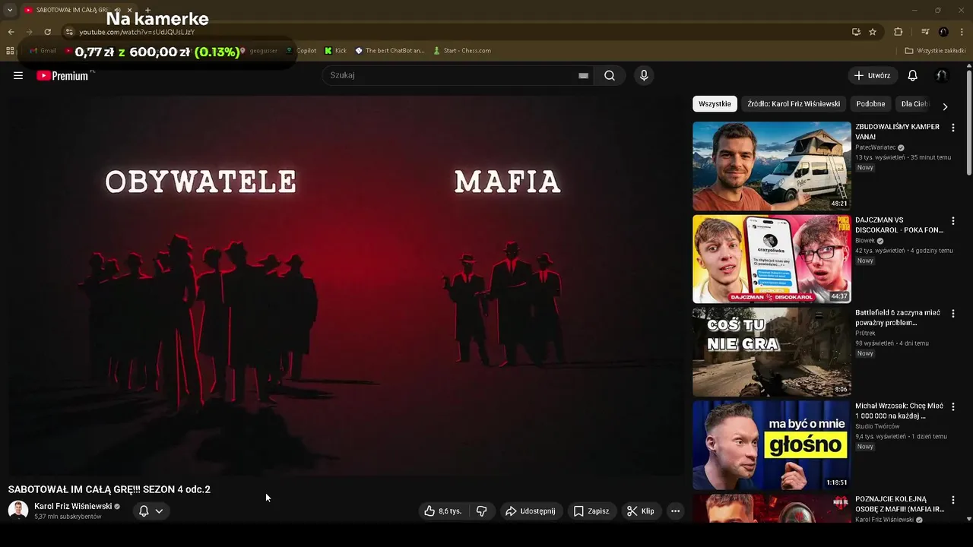Bookmark this page with the star icon
The width and height of the screenshot is (973, 547).
pos(873,32)
